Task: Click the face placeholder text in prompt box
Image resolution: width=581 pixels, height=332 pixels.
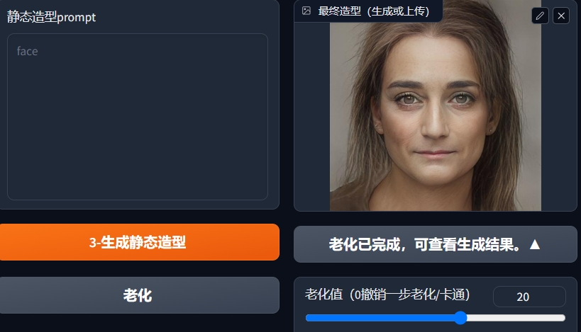Action: pyautogui.click(x=27, y=51)
